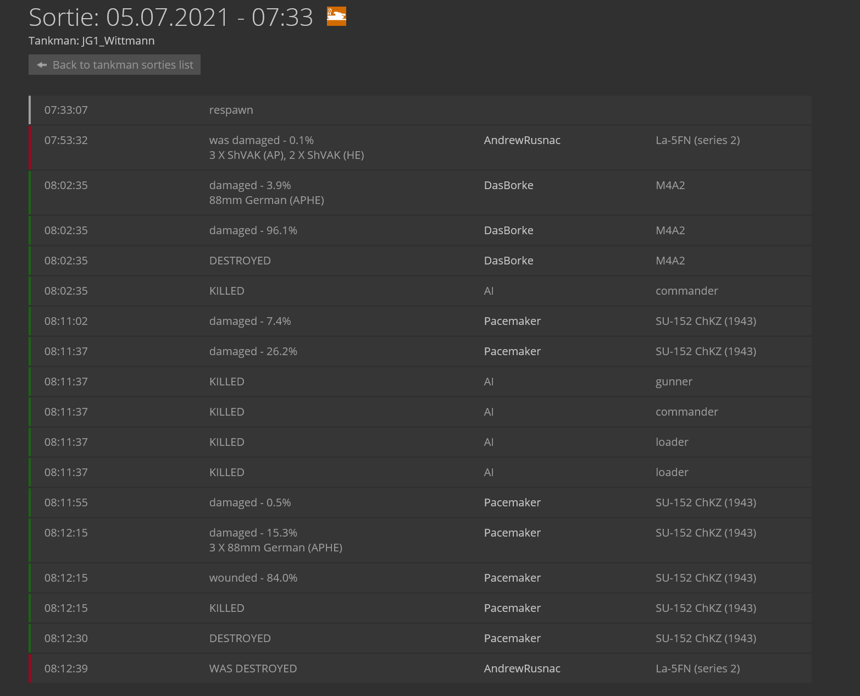Select the 07:33:07 respawn entry
860x696 pixels.
click(420, 110)
